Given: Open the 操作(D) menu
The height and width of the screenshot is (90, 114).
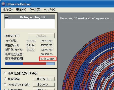Looking at the screenshot, I should (7, 10).
